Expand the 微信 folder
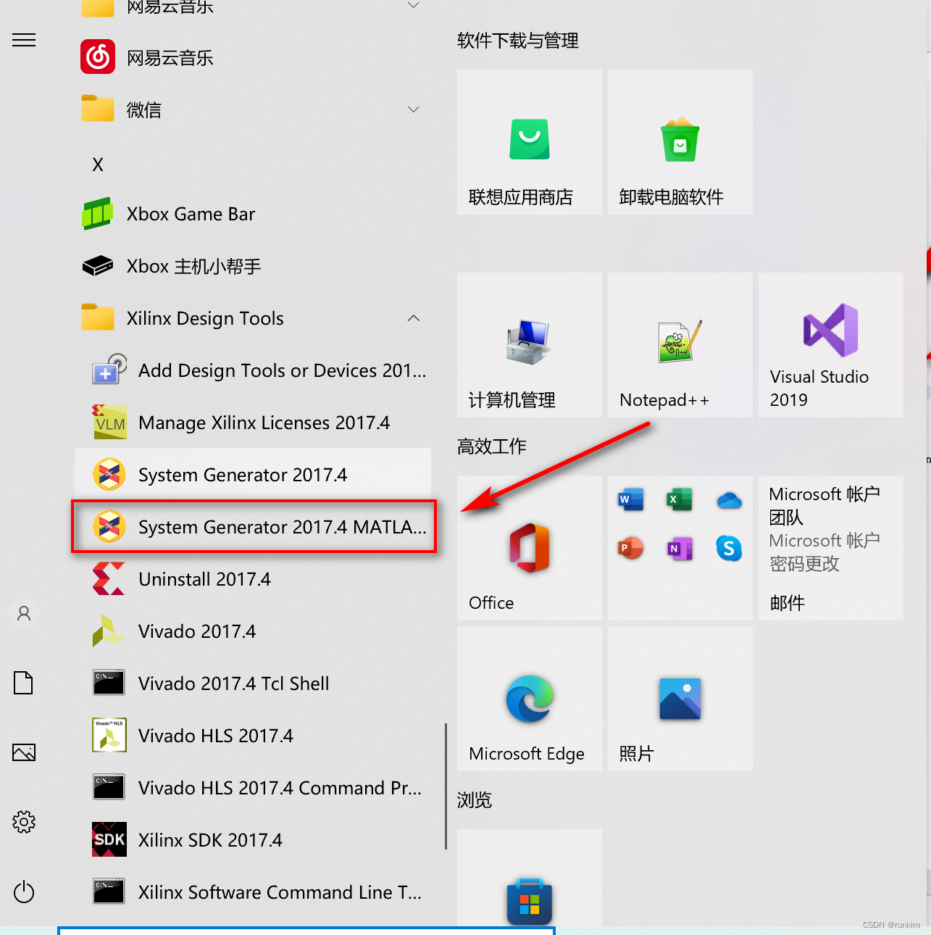Screen dimensions: 931x935 (413, 109)
